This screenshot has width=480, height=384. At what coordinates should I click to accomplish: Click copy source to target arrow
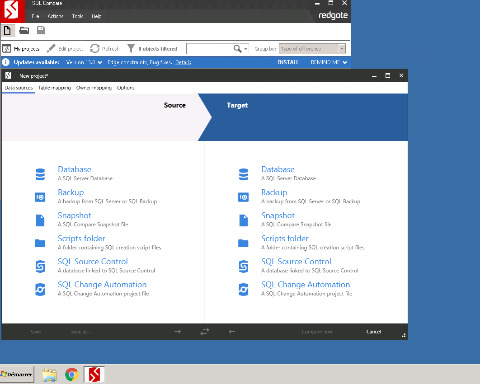178,332
